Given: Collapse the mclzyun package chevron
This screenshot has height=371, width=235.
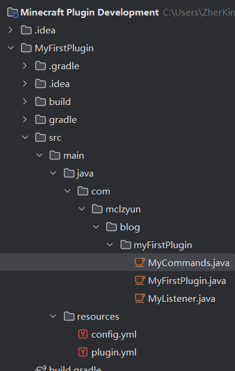Looking at the screenshot, I should [x=82, y=209].
